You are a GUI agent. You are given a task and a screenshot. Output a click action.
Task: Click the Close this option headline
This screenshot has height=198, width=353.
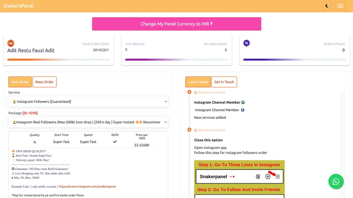[208, 140]
